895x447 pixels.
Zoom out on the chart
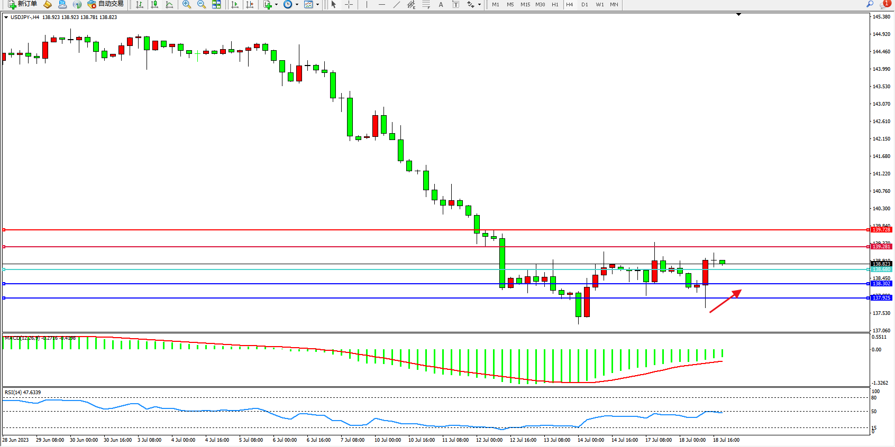coord(201,4)
